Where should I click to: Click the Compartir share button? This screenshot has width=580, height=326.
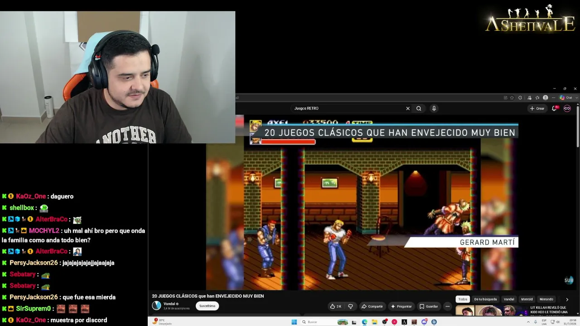[372, 307]
